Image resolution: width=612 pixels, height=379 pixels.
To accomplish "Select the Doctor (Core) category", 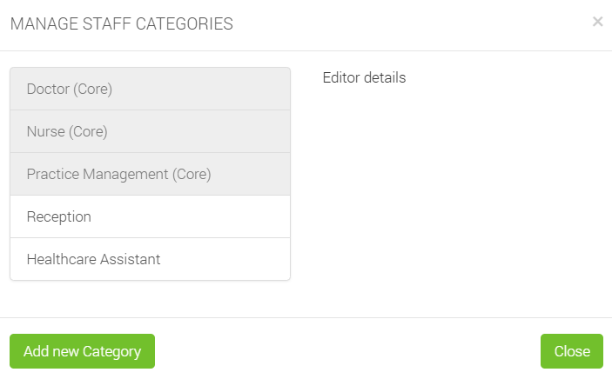I will point(150,89).
